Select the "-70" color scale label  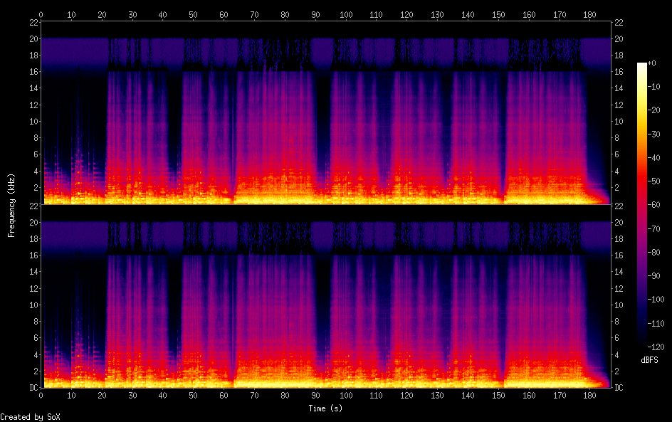654,228
